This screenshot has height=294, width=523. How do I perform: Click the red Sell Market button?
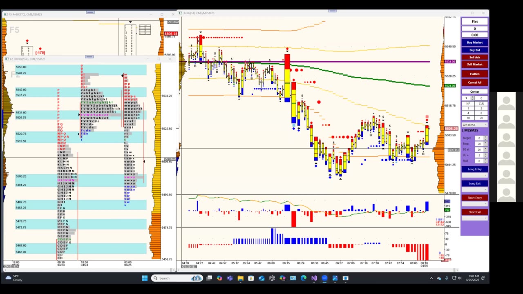[x=474, y=64]
